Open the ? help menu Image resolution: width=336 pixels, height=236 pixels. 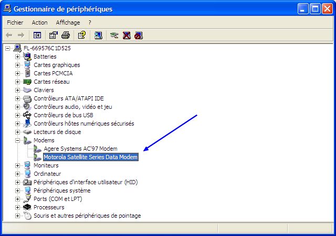90,23
